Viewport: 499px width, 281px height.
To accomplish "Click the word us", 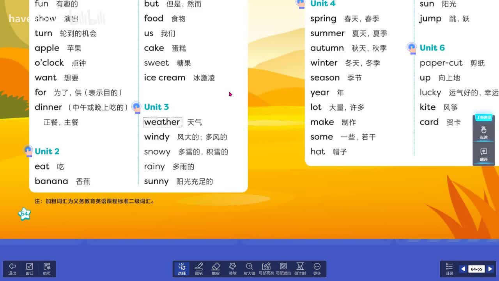I will (149, 34).
